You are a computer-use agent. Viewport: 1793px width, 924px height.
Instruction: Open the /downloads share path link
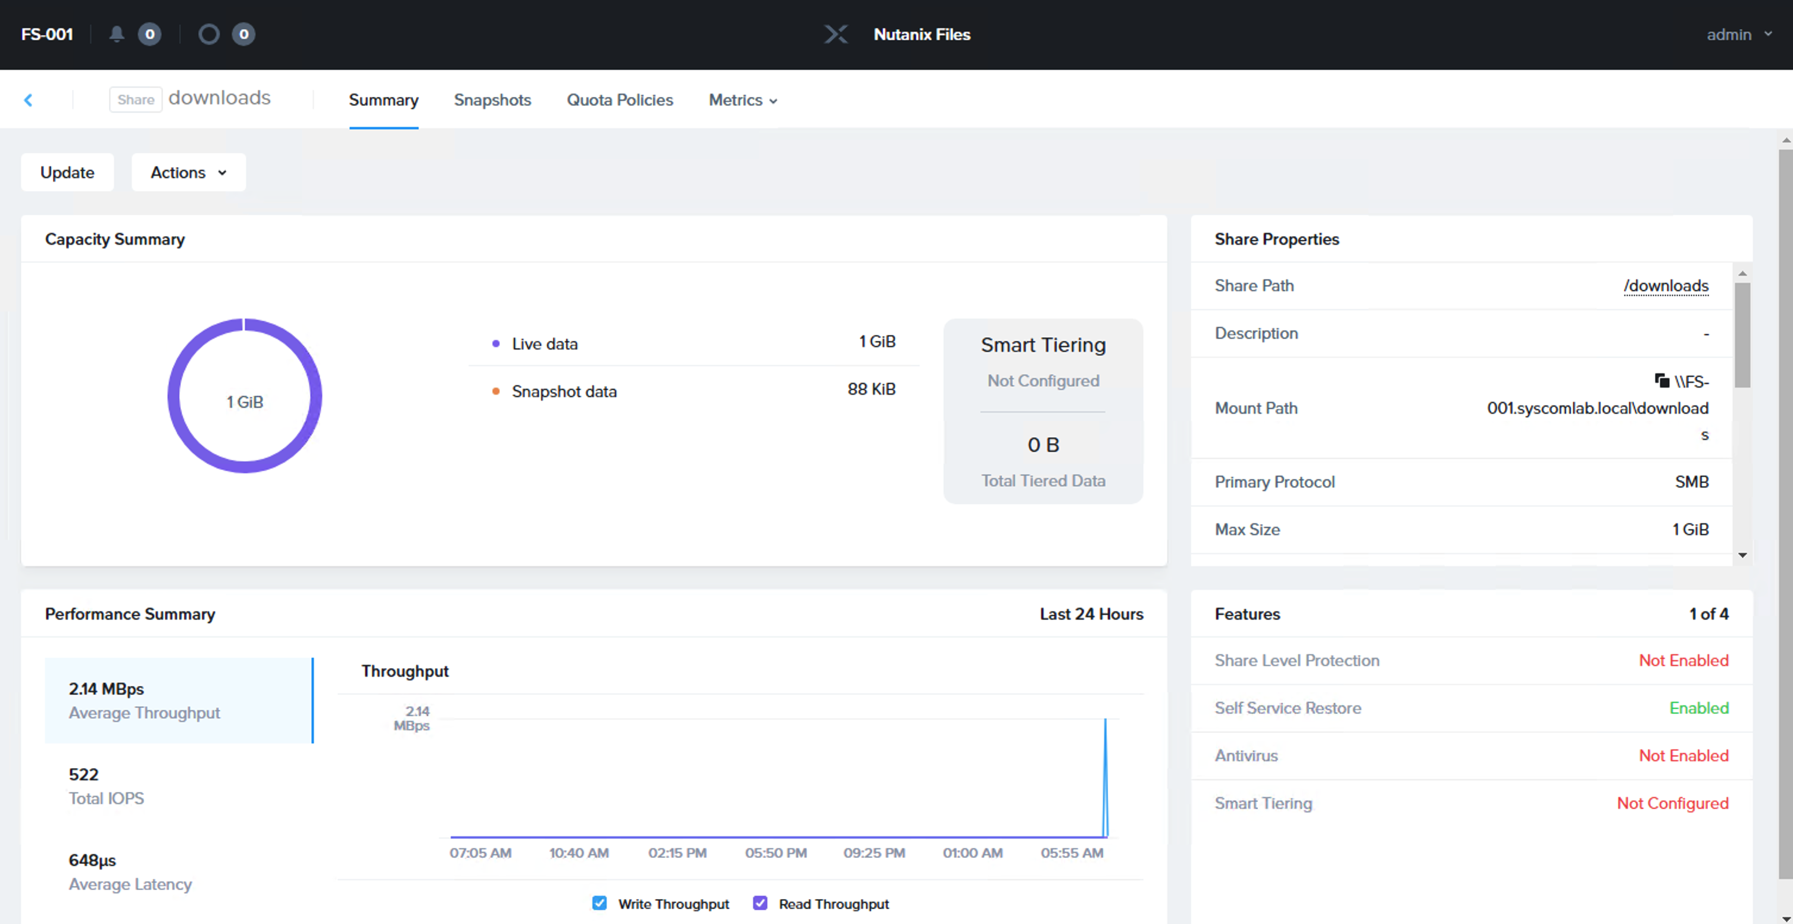pos(1666,286)
